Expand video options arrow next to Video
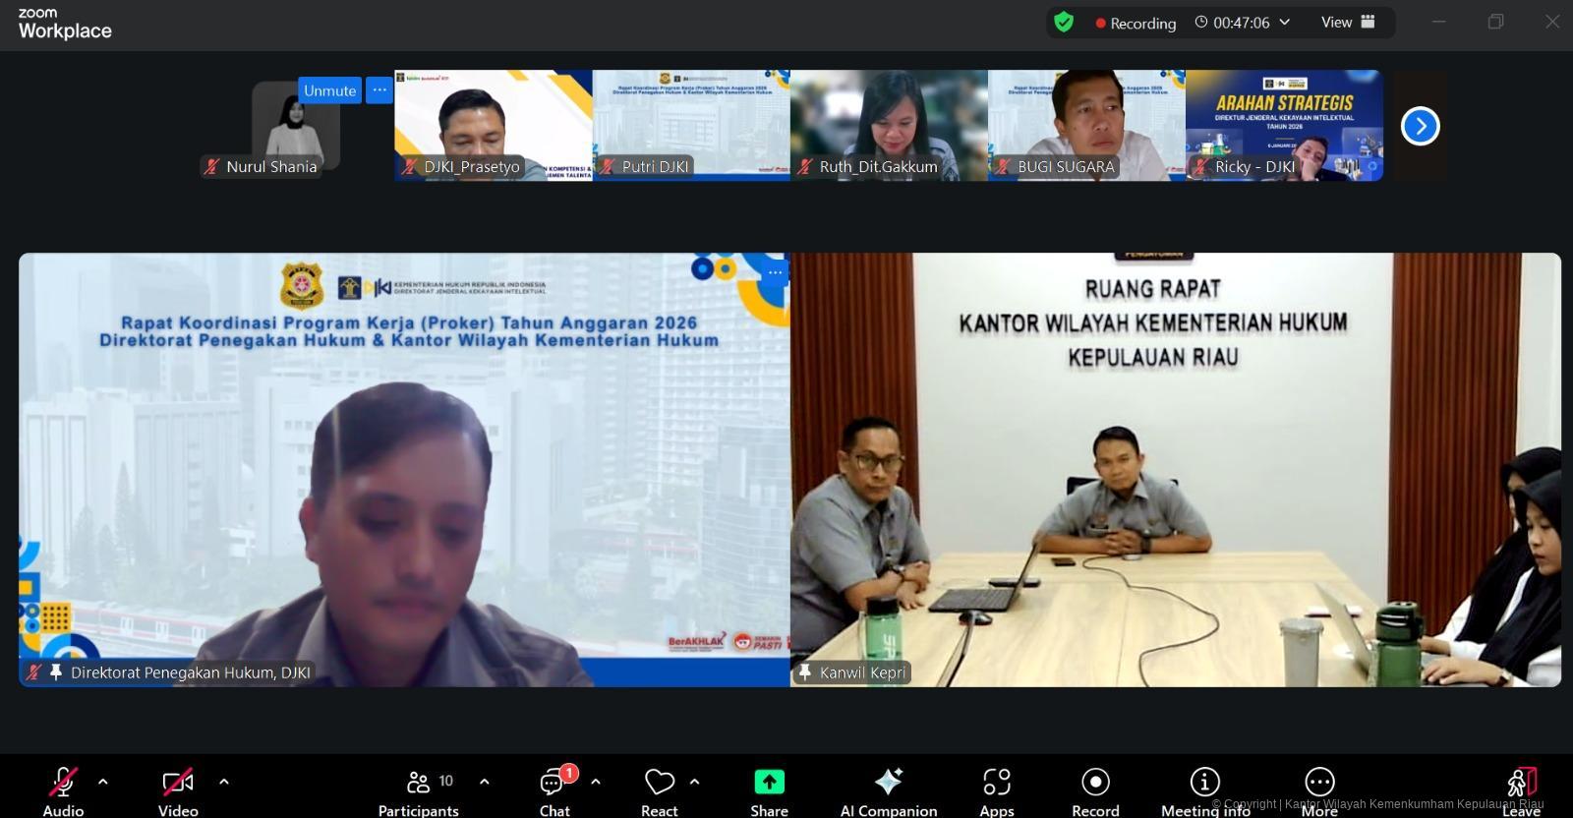This screenshot has height=818, width=1573. 224,782
